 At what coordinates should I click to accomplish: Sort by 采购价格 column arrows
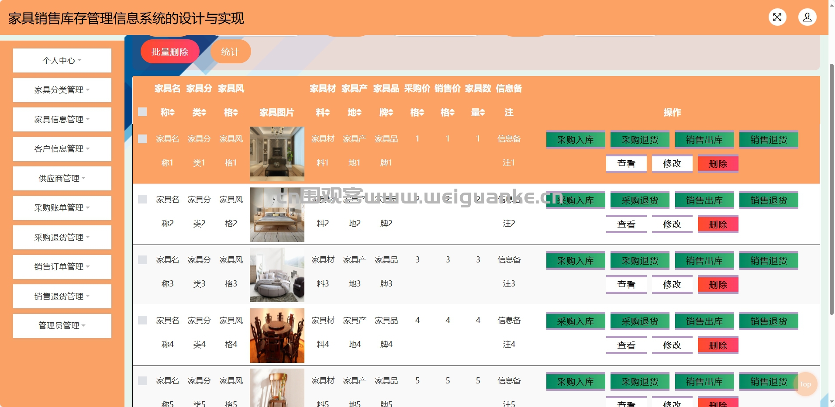click(x=422, y=113)
